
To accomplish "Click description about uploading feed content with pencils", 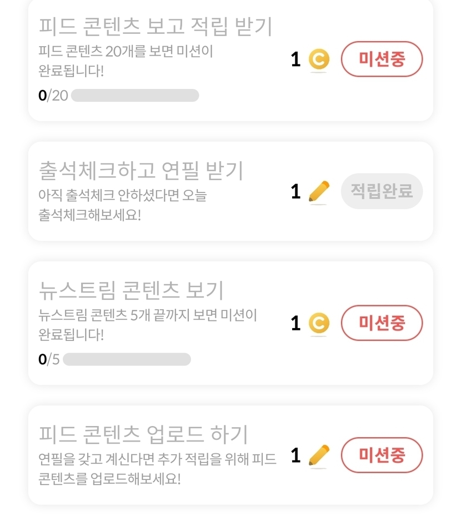I will point(157,469).
